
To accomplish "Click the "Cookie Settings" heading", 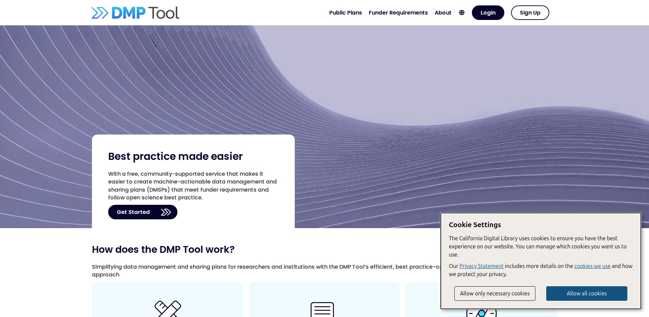I will 475,225.
